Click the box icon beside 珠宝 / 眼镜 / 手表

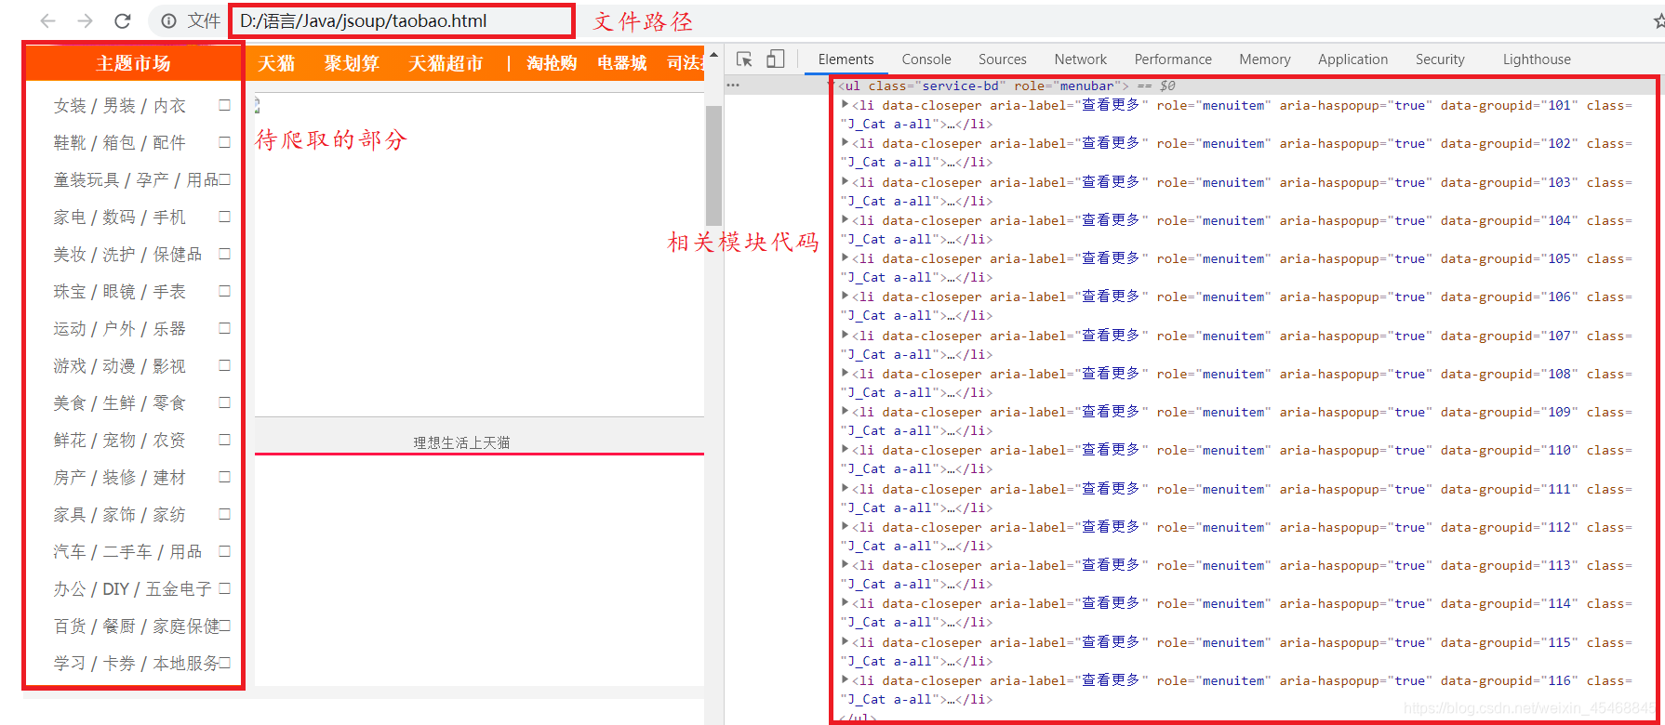224,291
